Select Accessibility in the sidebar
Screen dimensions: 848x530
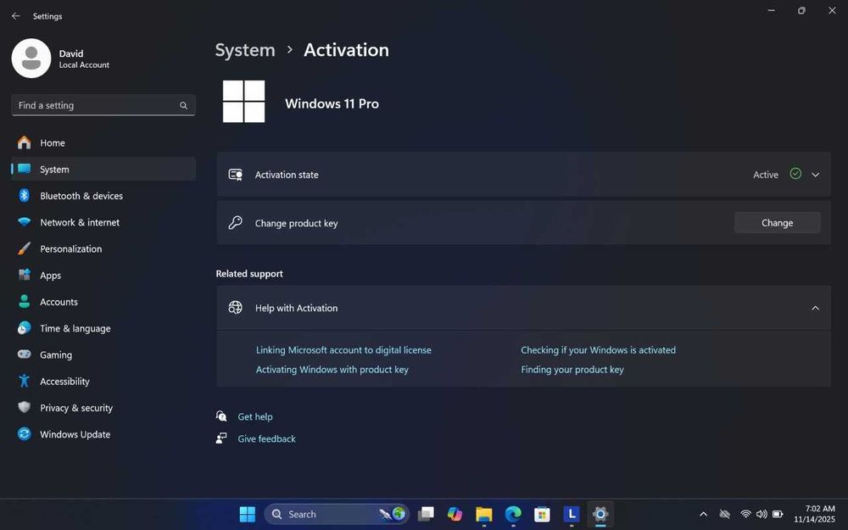pos(103,382)
